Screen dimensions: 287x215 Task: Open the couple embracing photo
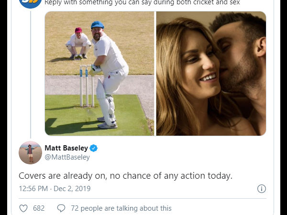coord(211,74)
